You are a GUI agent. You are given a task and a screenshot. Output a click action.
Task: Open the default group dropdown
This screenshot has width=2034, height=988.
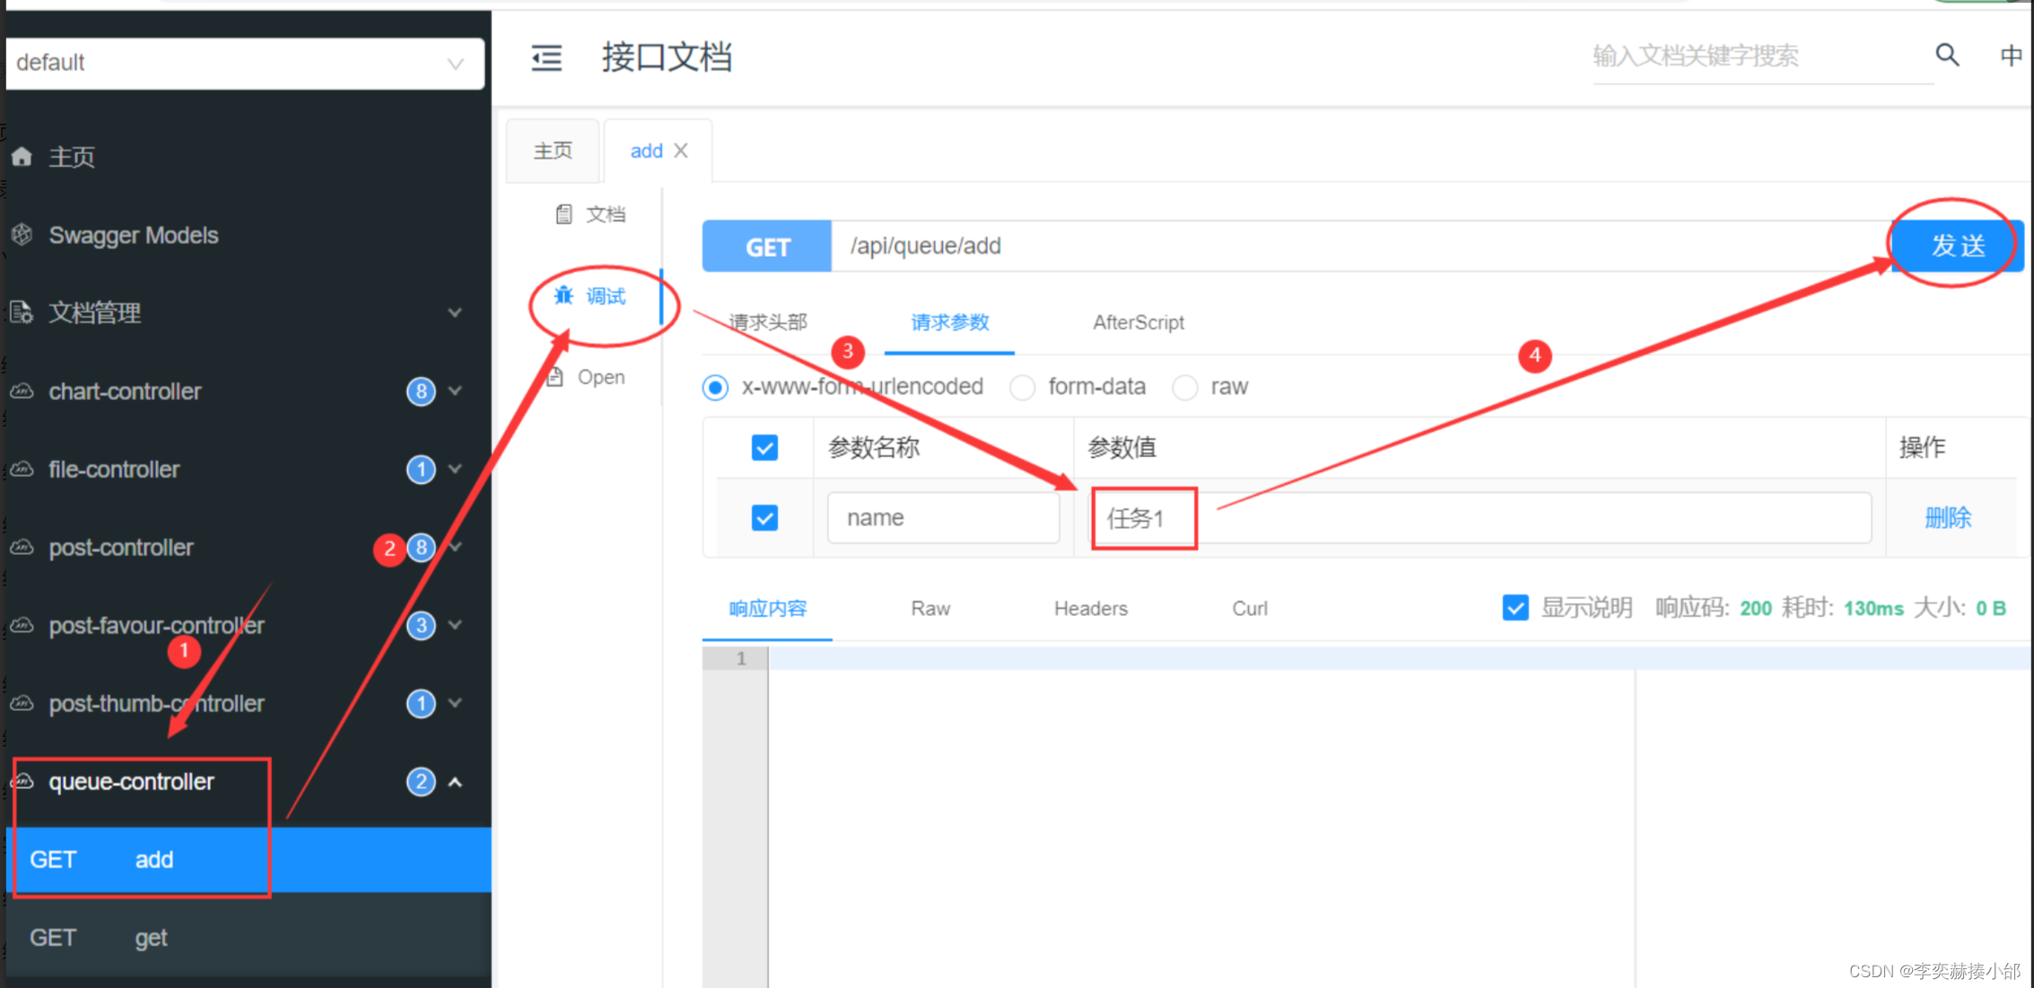click(245, 63)
